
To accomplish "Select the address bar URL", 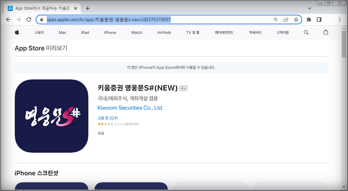I will point(108,19).
